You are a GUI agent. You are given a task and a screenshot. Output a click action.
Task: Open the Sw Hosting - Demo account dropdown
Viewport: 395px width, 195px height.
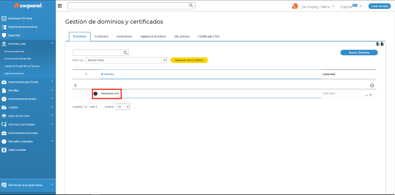318,7
